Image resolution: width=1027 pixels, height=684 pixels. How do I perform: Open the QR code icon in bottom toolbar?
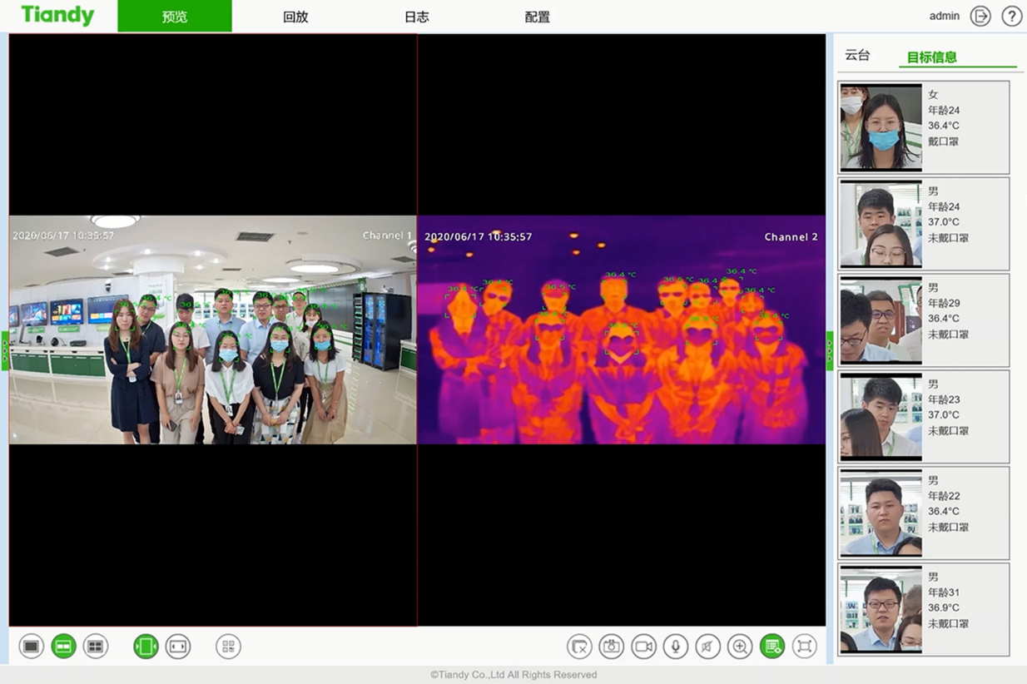(x=228, y=647)
